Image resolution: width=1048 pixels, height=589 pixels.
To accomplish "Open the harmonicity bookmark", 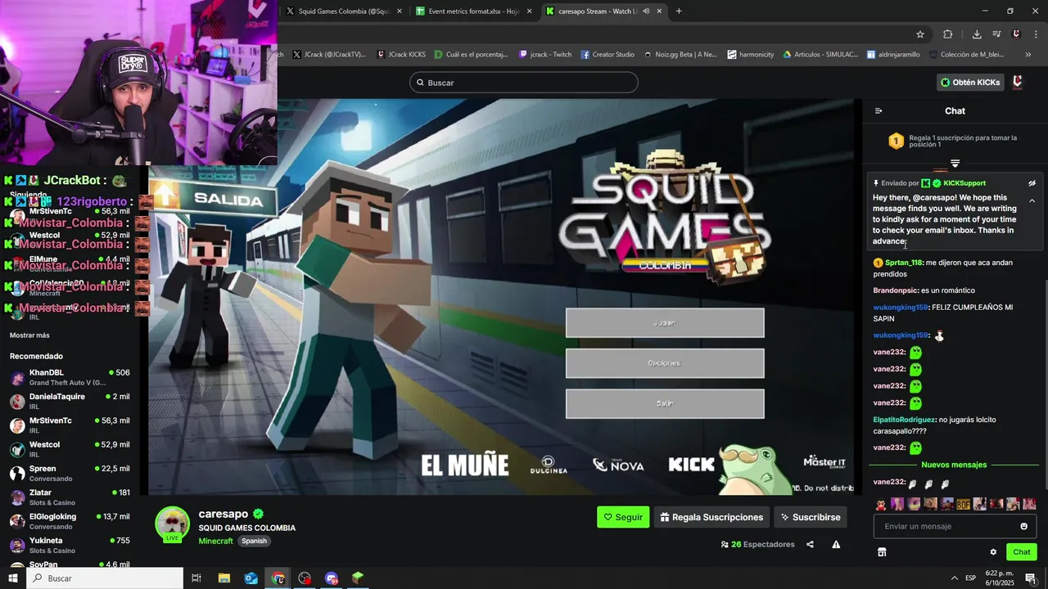I will click(x=750, y=55).
